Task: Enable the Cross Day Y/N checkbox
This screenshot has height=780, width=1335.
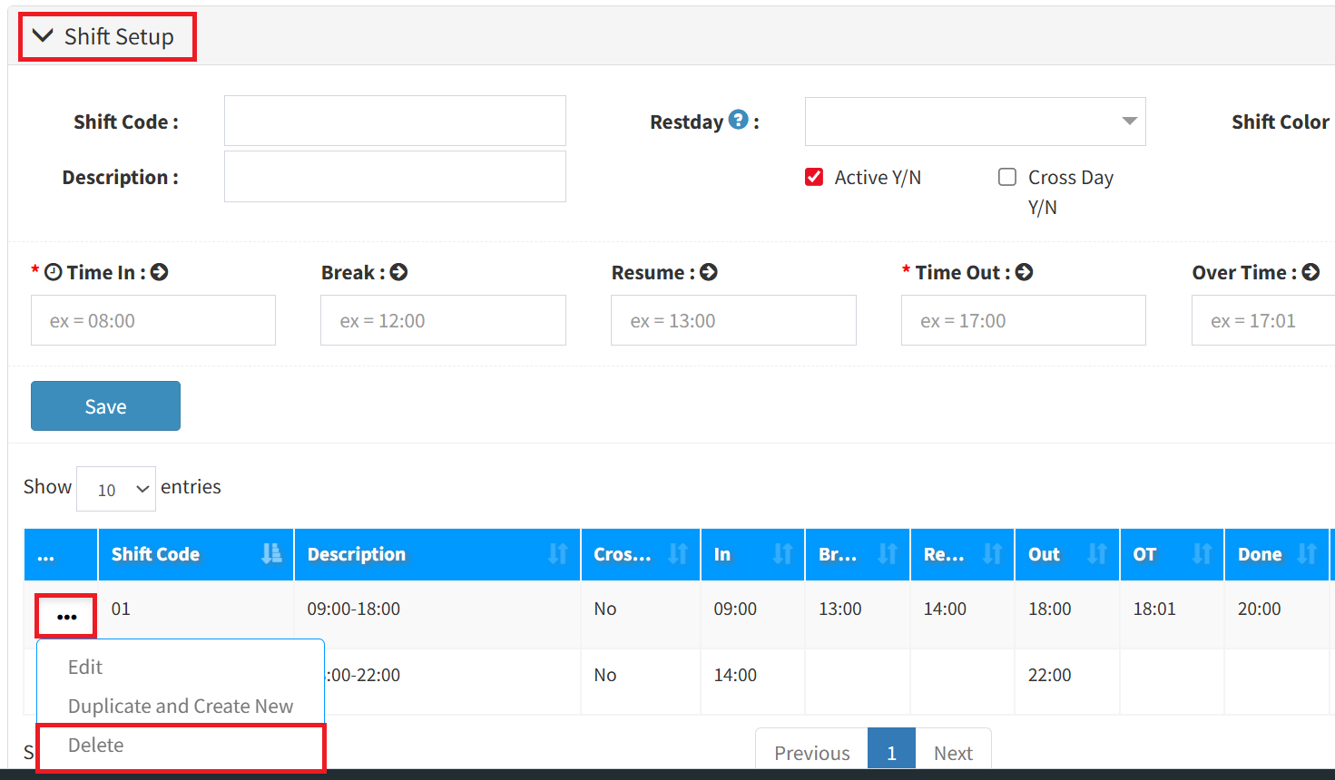Action: click(x=1007, y=177)
